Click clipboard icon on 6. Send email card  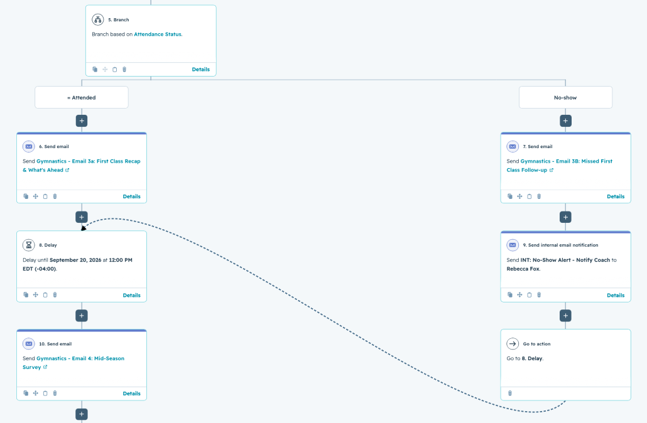[x=45, y=196]
